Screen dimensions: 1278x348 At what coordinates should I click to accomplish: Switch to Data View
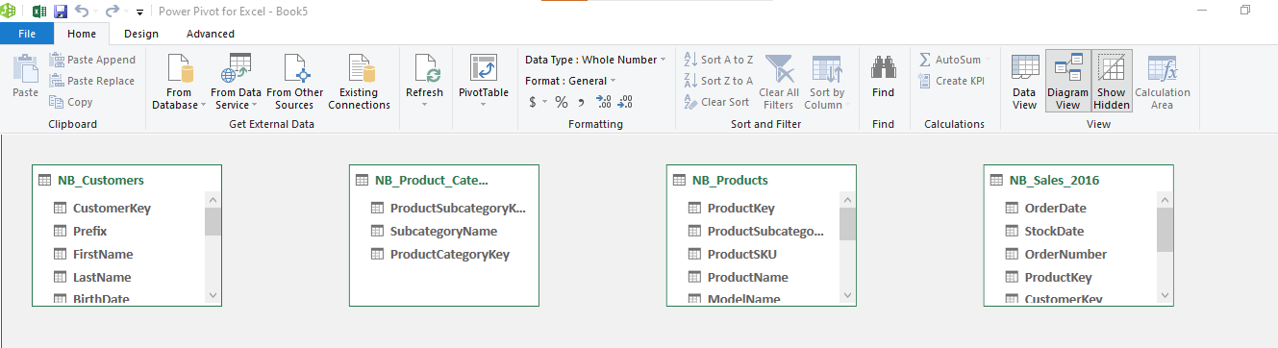tap(1025, 81)
